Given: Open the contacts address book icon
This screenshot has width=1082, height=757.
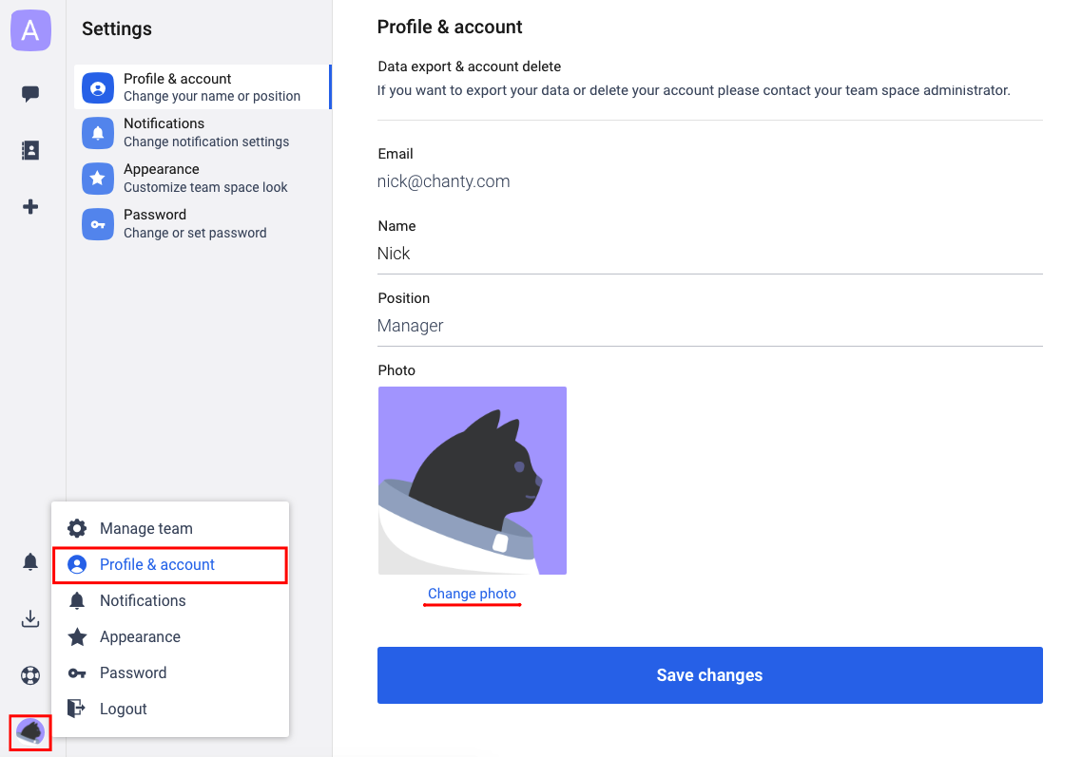Looking at the screenshot, I should tap(30, 150).
